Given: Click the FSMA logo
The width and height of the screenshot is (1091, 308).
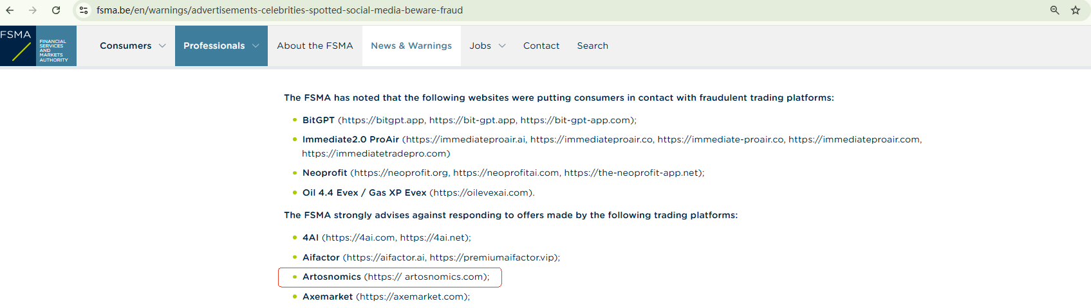Looking at the screenshot, I should point(38,46).
